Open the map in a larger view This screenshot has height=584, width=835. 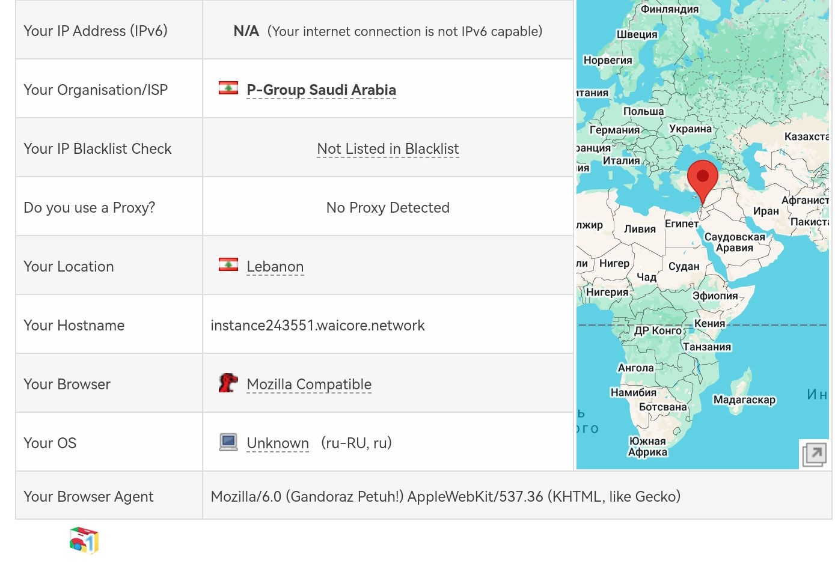[814, 454]
